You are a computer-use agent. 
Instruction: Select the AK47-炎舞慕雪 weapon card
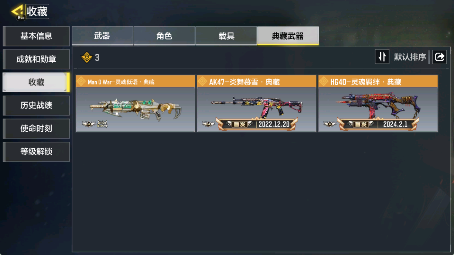tap(257, 104)
